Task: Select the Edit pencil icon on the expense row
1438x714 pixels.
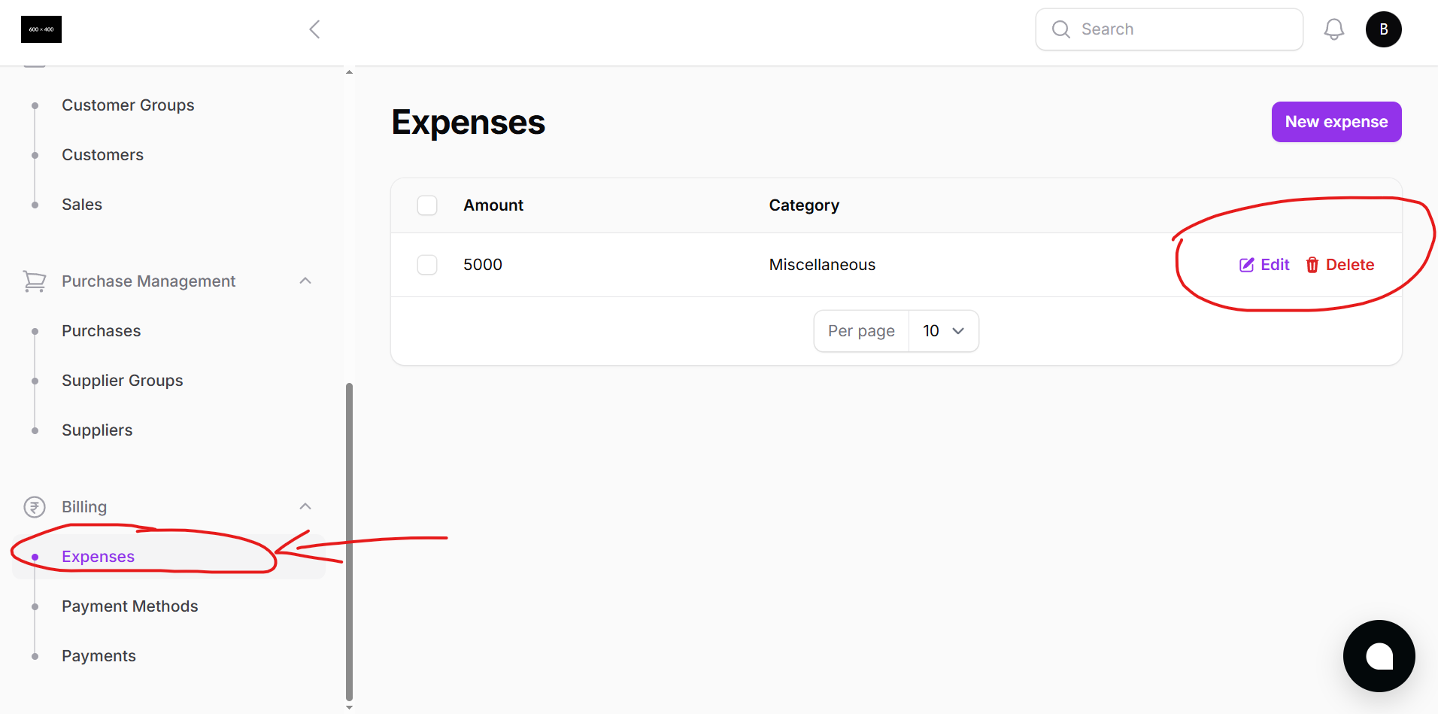Action: click(x=1248, y=264)
